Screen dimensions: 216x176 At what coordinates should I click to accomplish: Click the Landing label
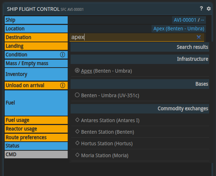coord(14,46)
